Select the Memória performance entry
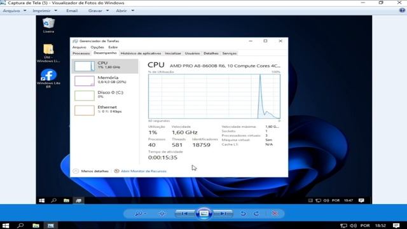The image size is (407, 229). point(105,81)
